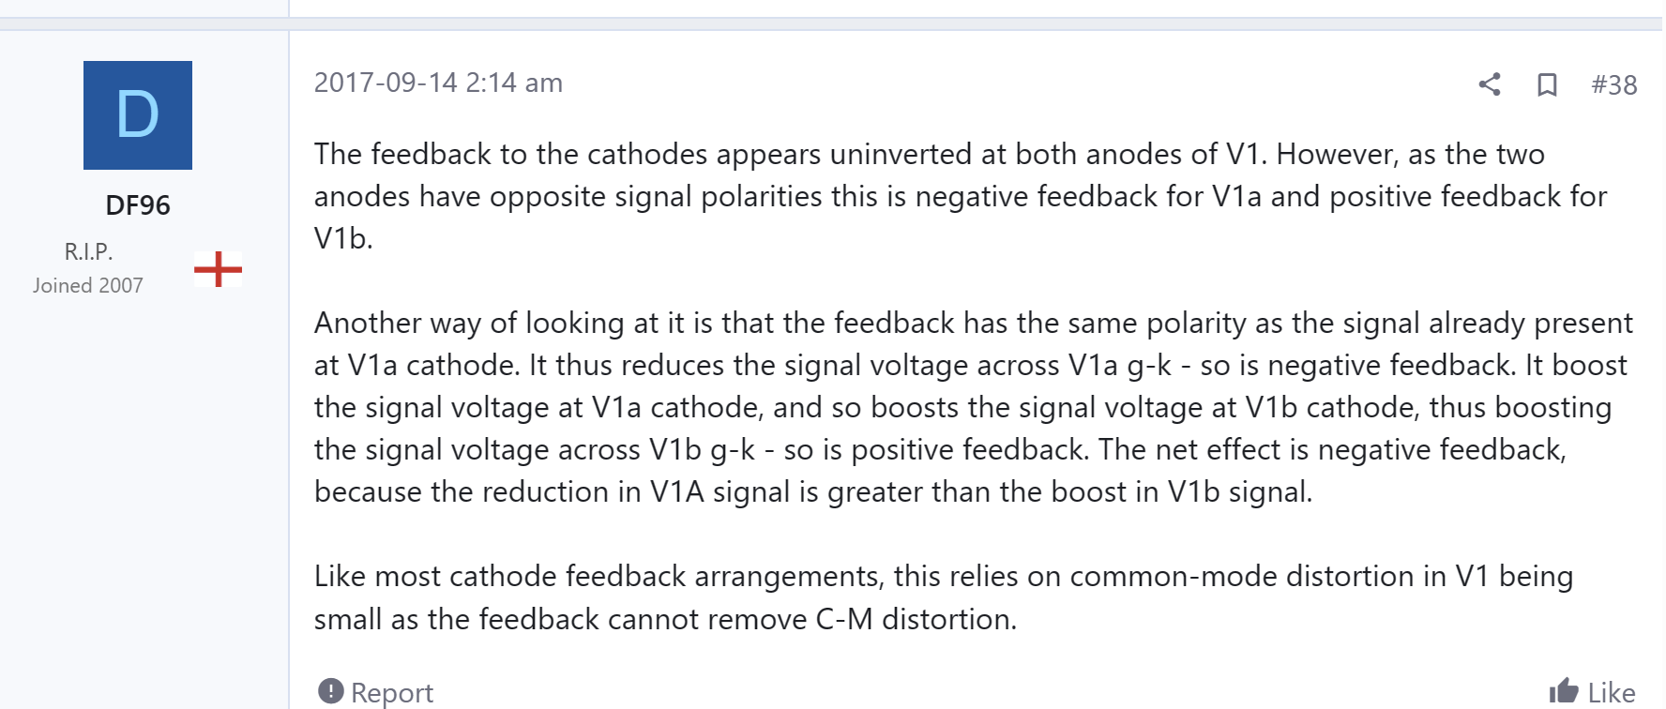Image resolution: width=1666 pixels, height=709 pixels.
Task: Click the Joined 2007 text
Action: pos(88,285)
